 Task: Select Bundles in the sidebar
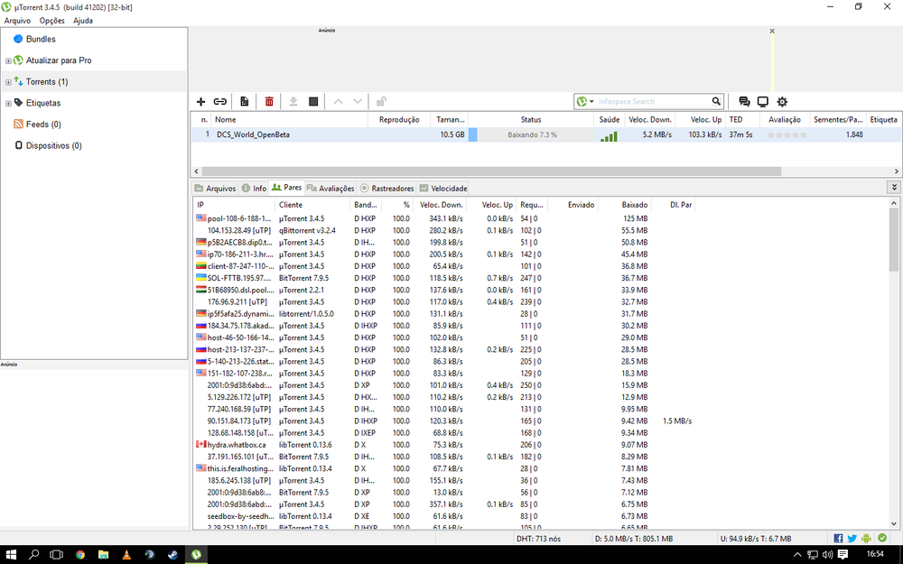(x=41, y=39)
